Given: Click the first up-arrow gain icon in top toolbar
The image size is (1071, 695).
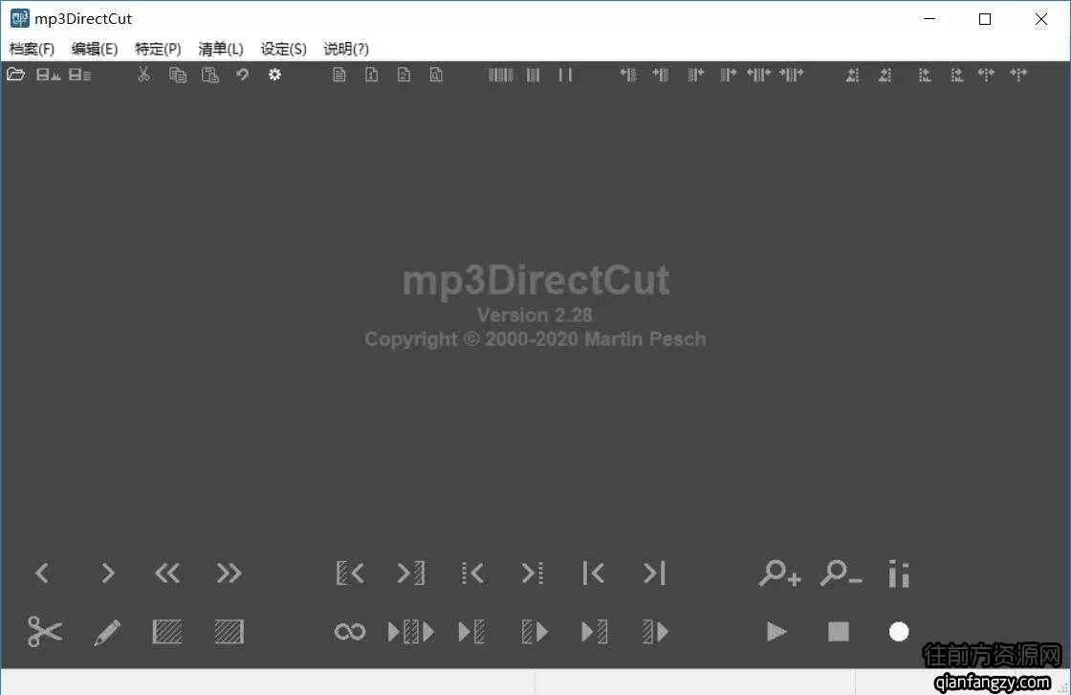Looking at the screenshot, I should coord(852,75).
